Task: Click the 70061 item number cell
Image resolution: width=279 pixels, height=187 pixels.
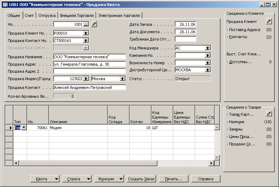Action: (38, 128)
